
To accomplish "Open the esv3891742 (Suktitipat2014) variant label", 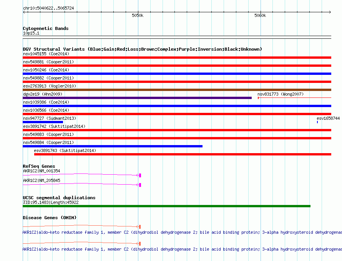I will 54,126.
